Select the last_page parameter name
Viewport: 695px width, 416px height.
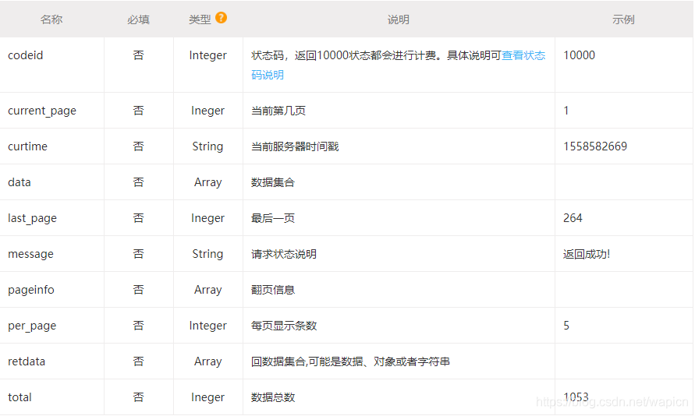(32, 218)
